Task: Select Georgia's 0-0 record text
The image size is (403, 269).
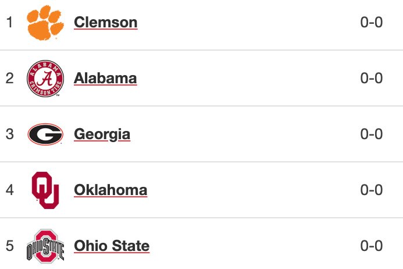Action: [372, 134]
